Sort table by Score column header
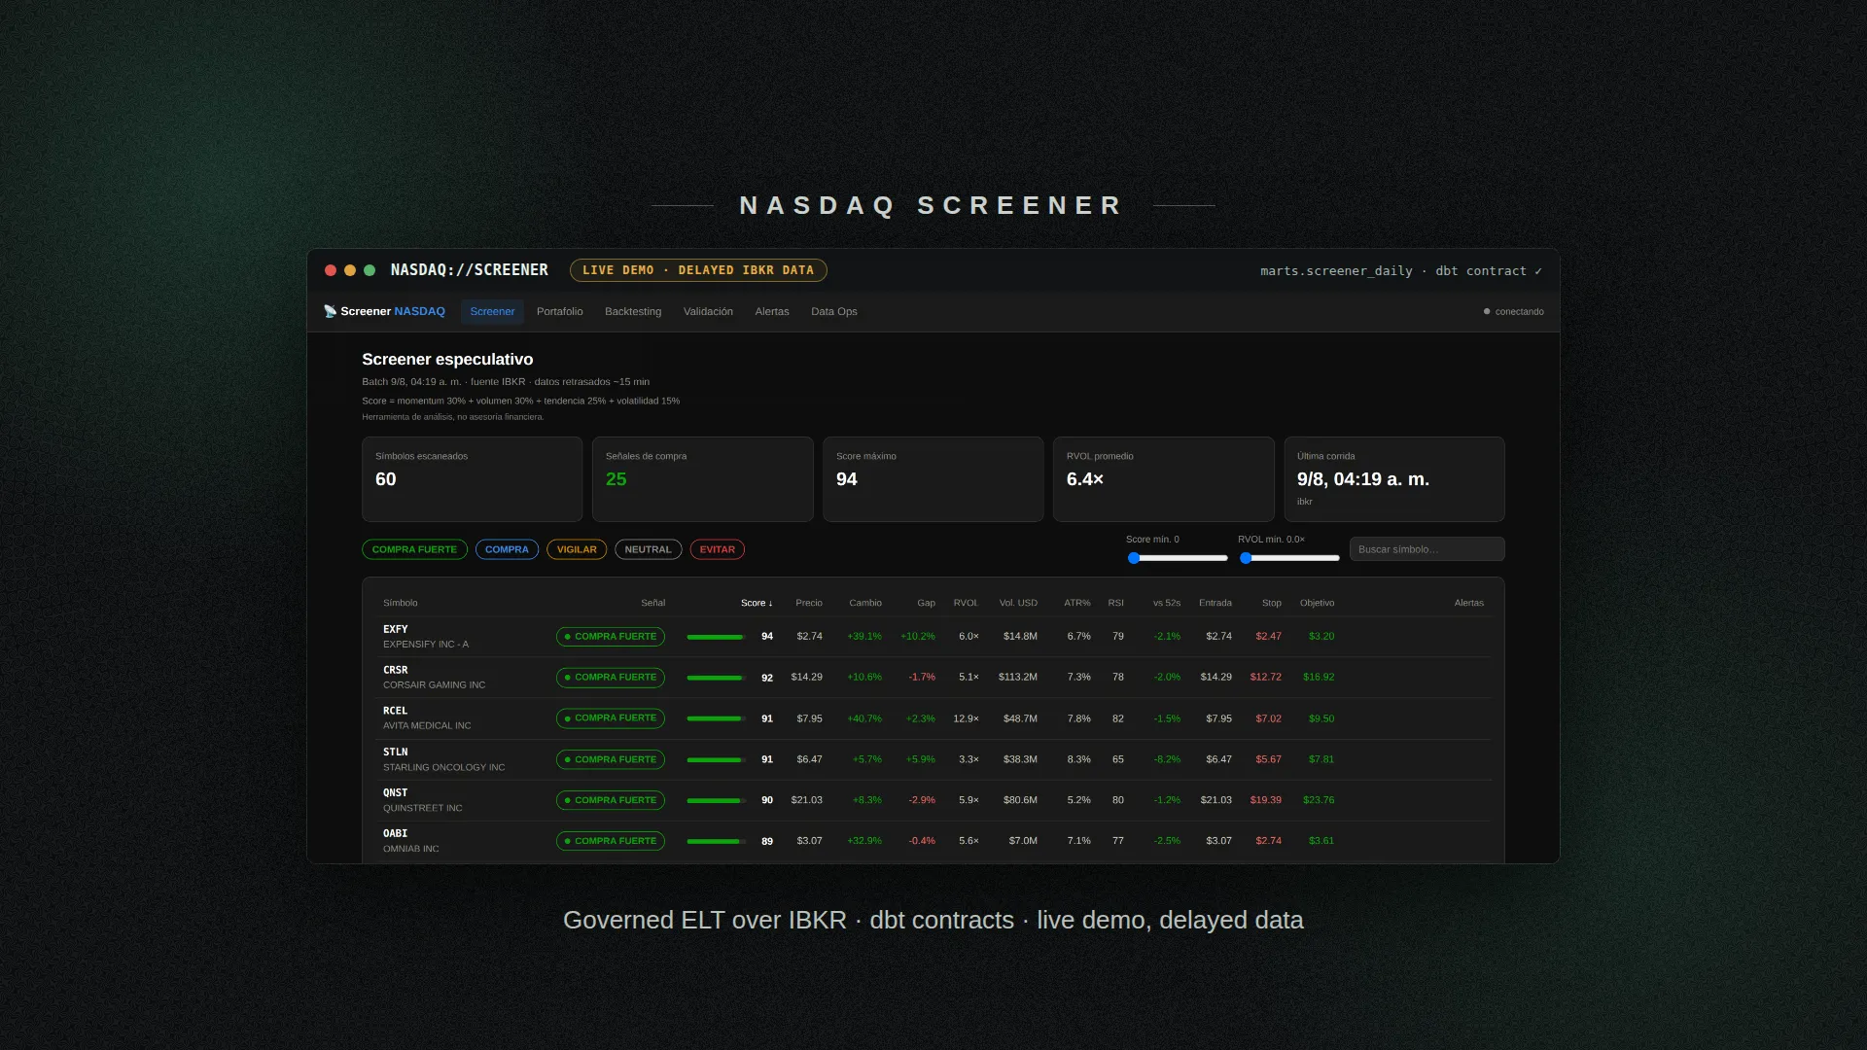Image resolution: width=1867 pixels, height=1050 pixels. [757, 604]
